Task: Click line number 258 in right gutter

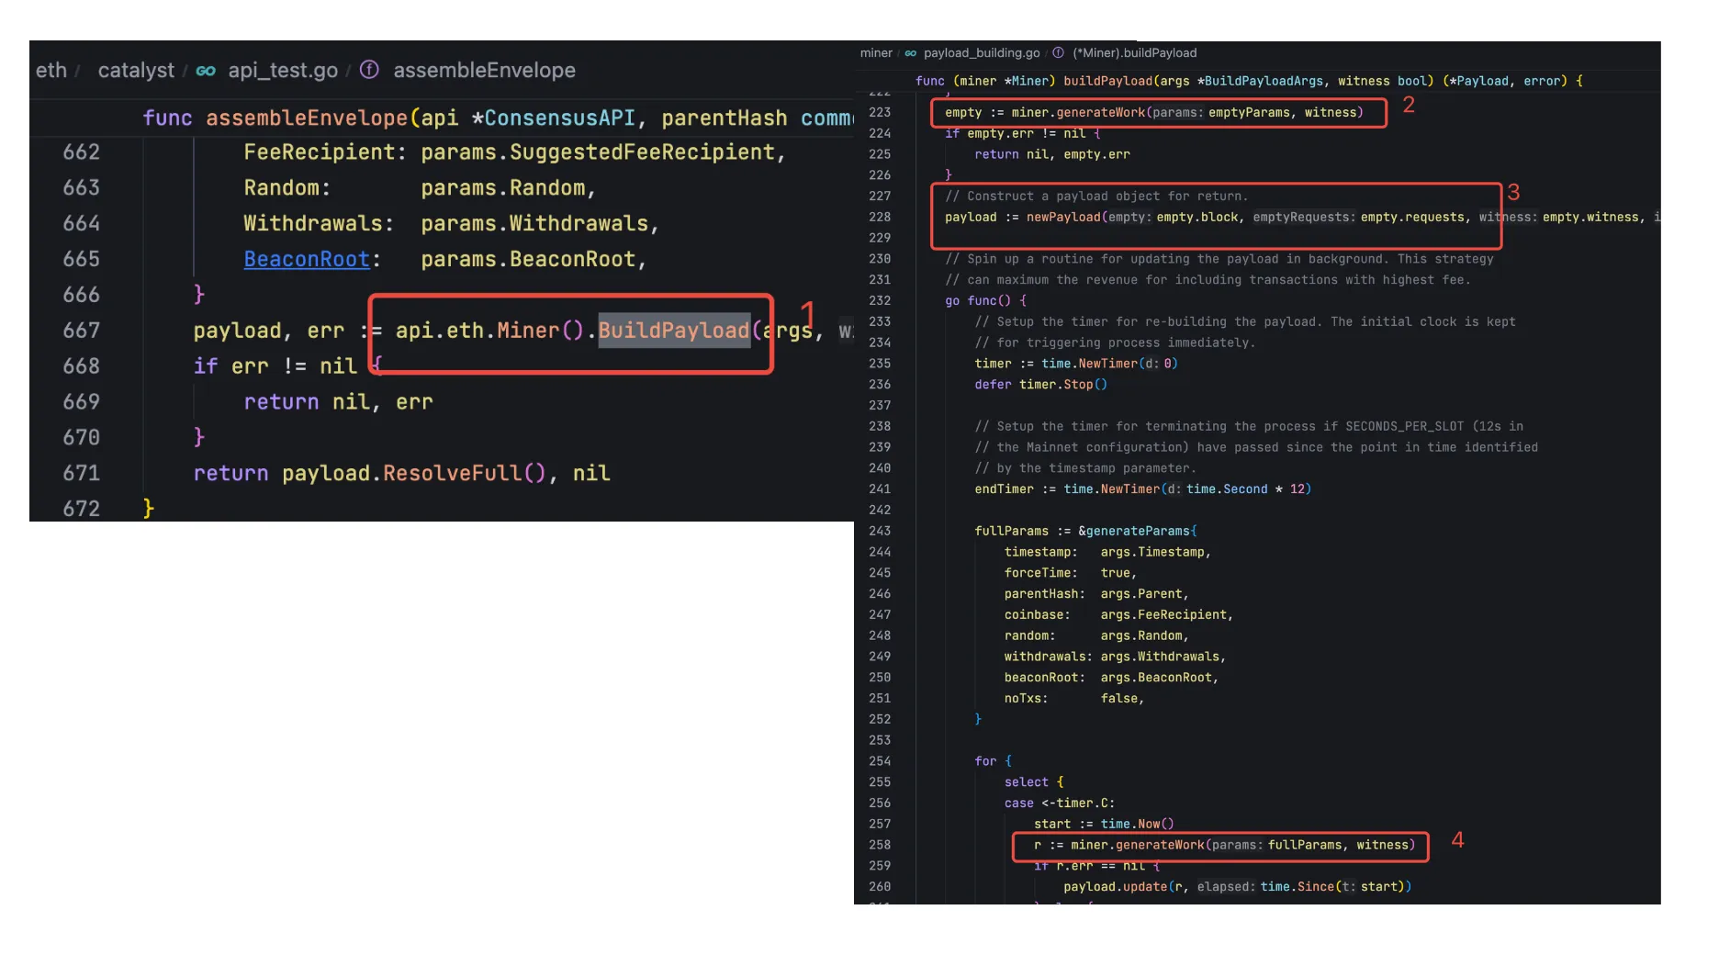Action: 879,845
